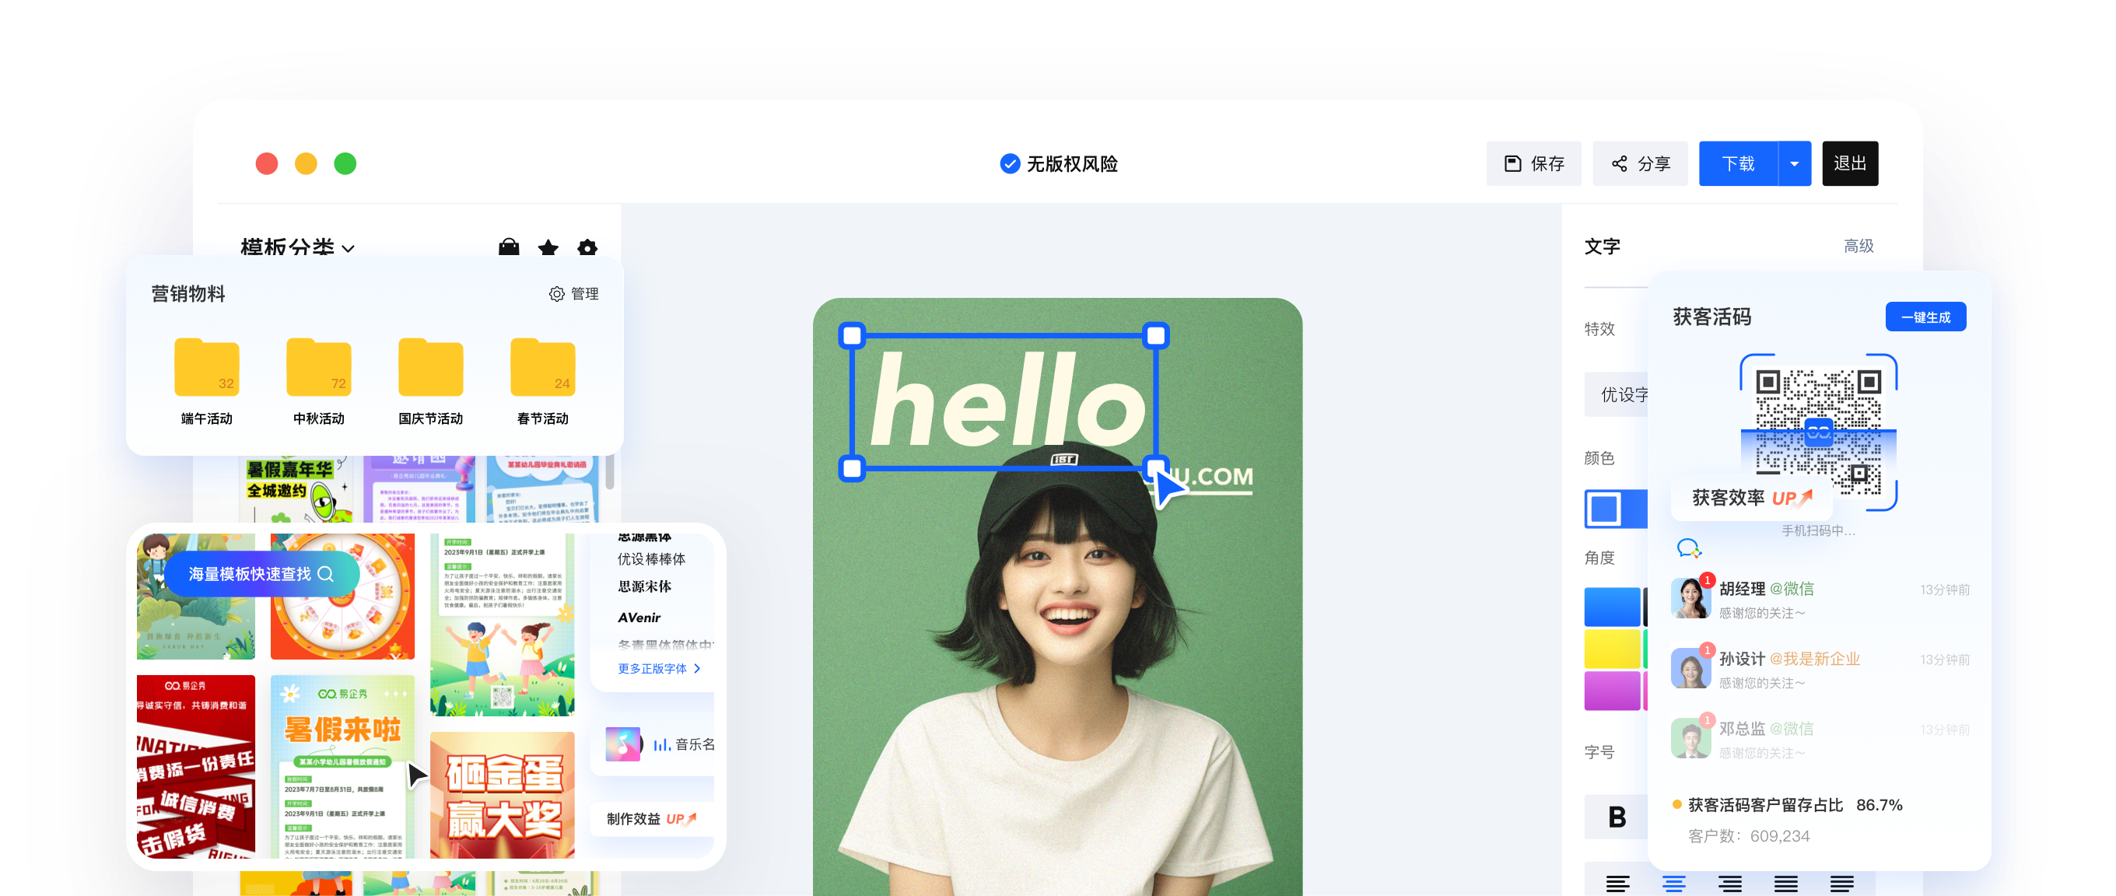Image resolution: width=2116 pixels, height=896 pixels.
Task: Click 胡经理's avatar
Action: point(1690,598)
